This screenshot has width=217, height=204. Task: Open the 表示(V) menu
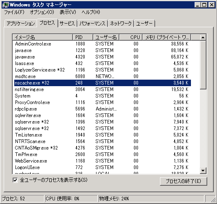click(68, 12)
